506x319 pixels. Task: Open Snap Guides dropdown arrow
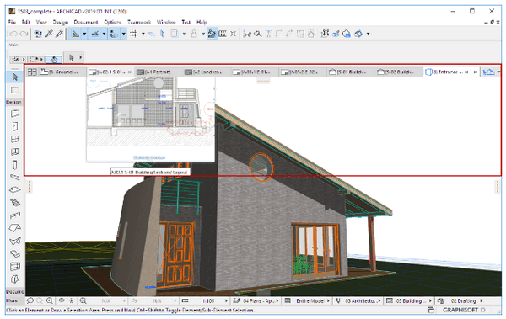tap(104, 34)
